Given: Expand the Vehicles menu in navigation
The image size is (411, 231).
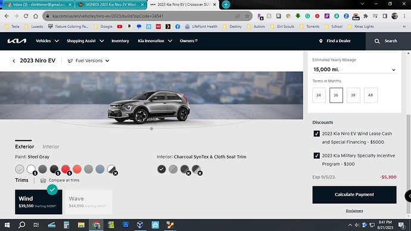Looking at the screenshot, I should 47,41.
